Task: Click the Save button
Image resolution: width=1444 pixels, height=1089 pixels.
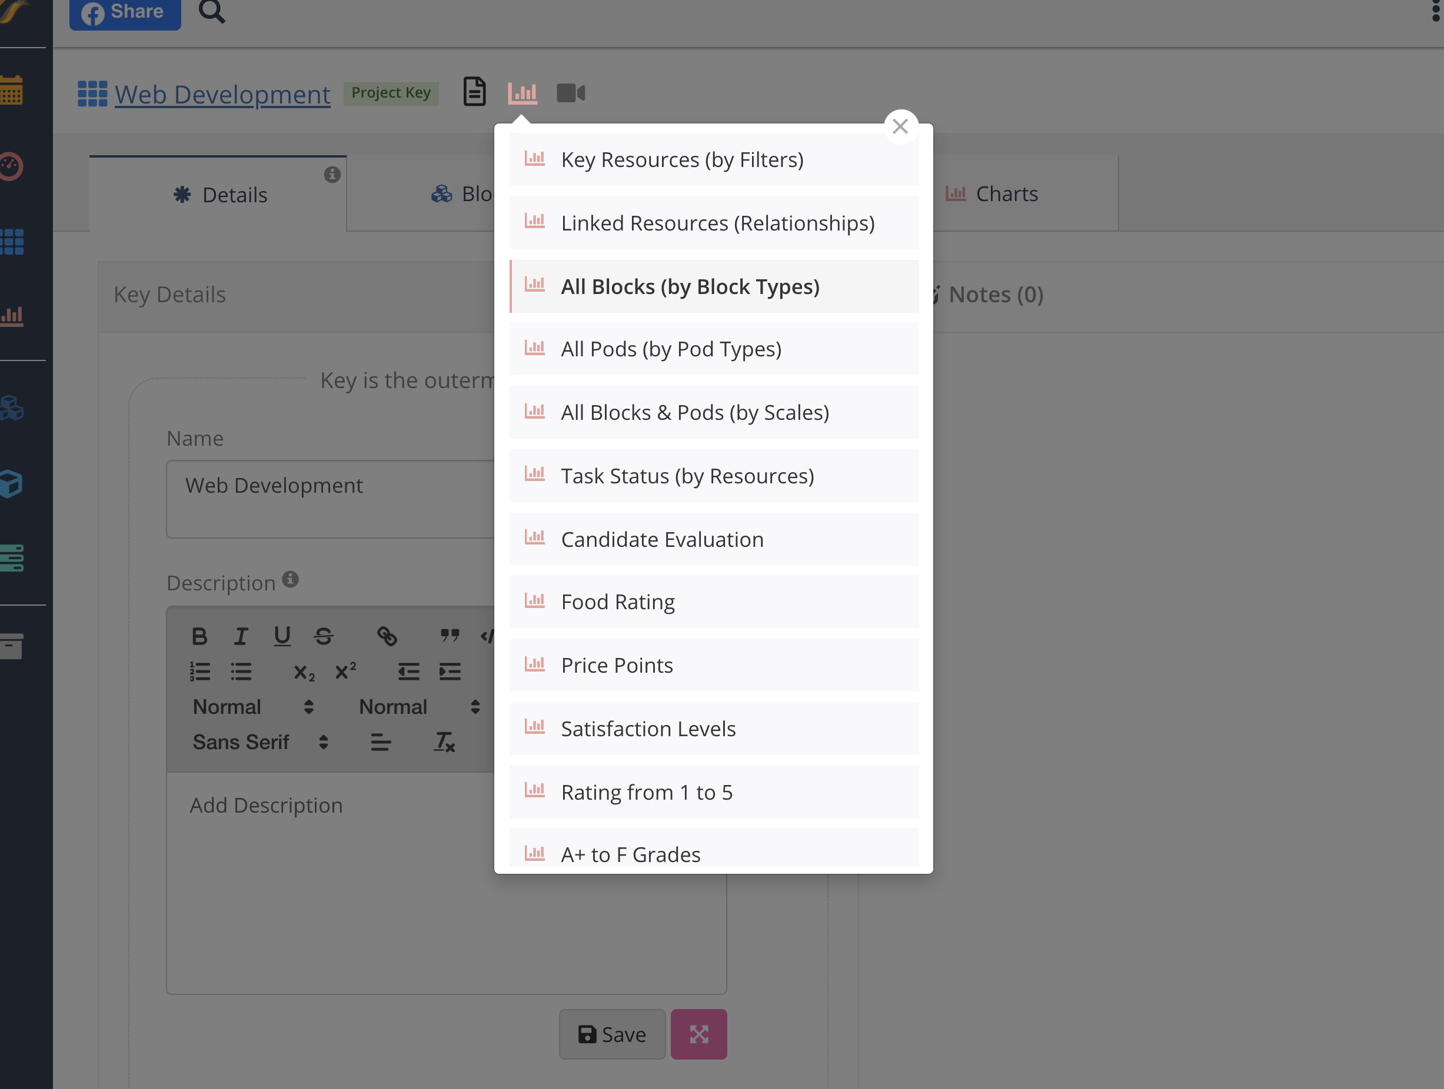Action: pyautogui.click(x=612, y=1034)
